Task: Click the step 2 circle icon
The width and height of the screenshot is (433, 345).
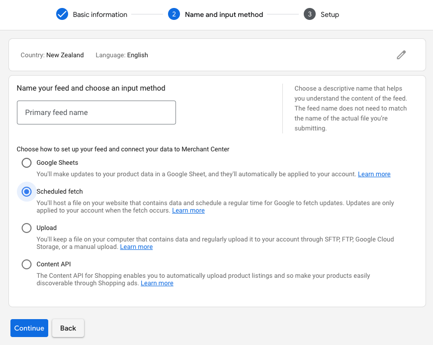Action: (174, 14)
